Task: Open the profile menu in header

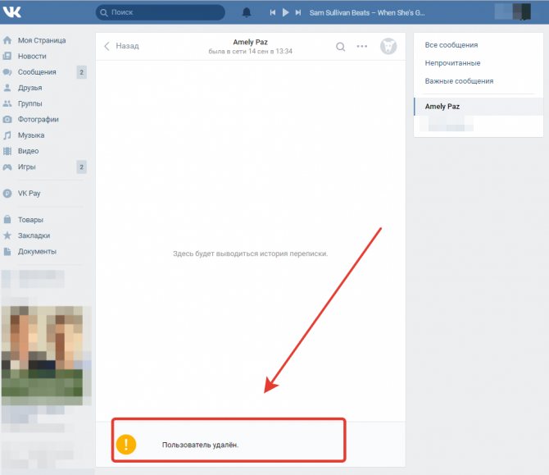Action: coord(513,11)
